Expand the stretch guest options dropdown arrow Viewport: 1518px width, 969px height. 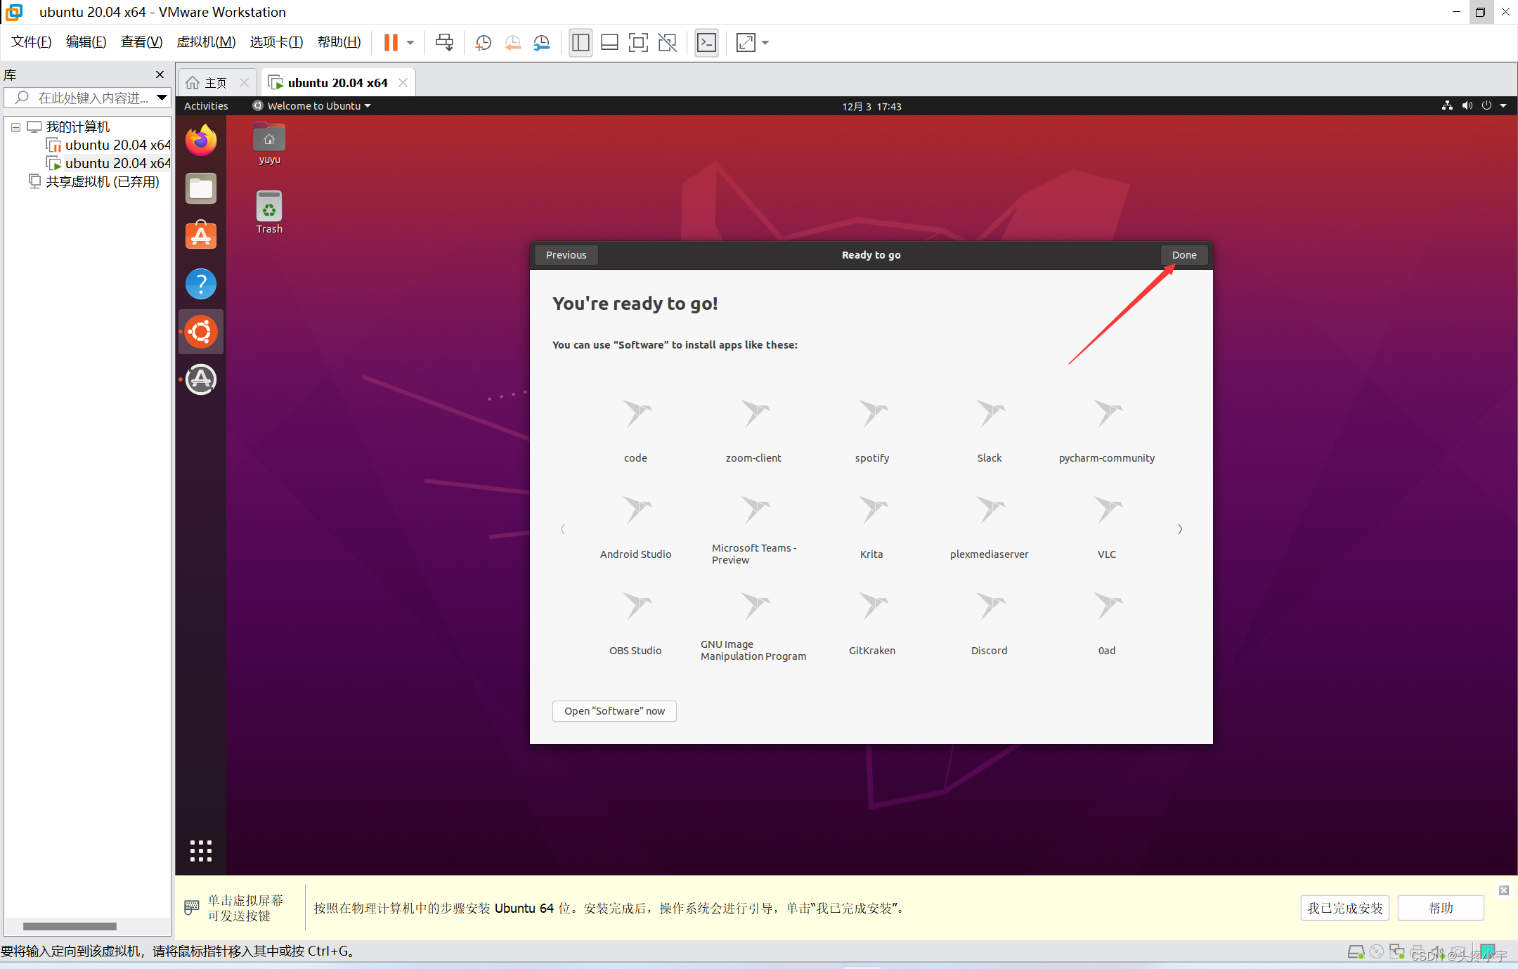(765, 43)
